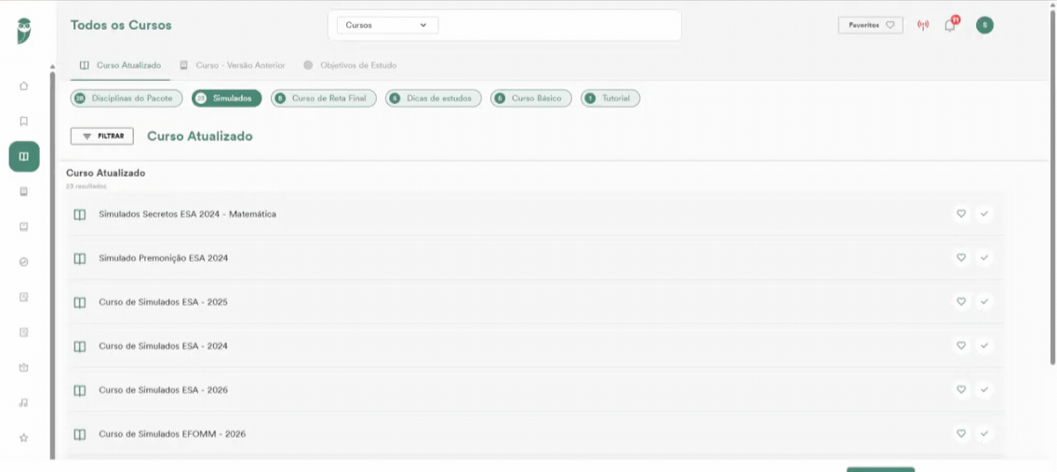
Task: Favorite Simulados Secretos ESA 2024 - Matemática with heart
Action: click(x=961, y=214)
